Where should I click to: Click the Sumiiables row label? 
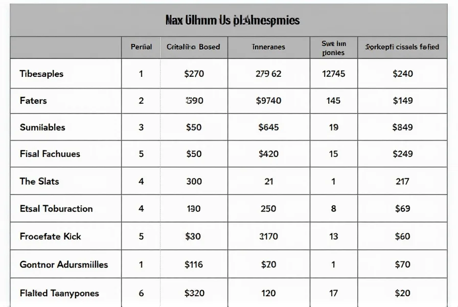(x=42, y=127)
